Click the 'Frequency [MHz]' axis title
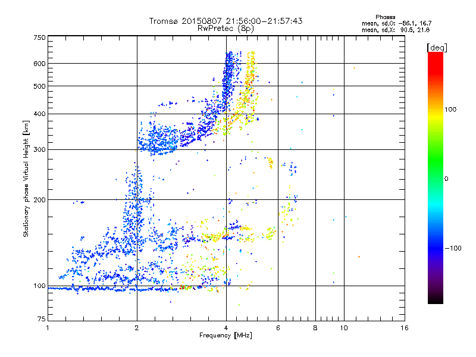This screenshot has height=357, width=476. [226, 336]
